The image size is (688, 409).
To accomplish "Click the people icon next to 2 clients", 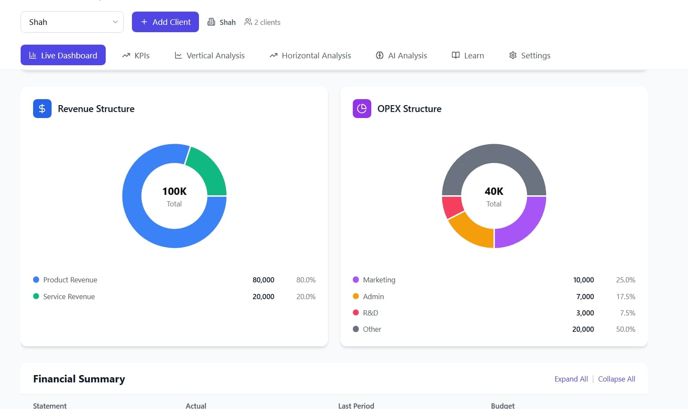I will [x=248, y=22].
